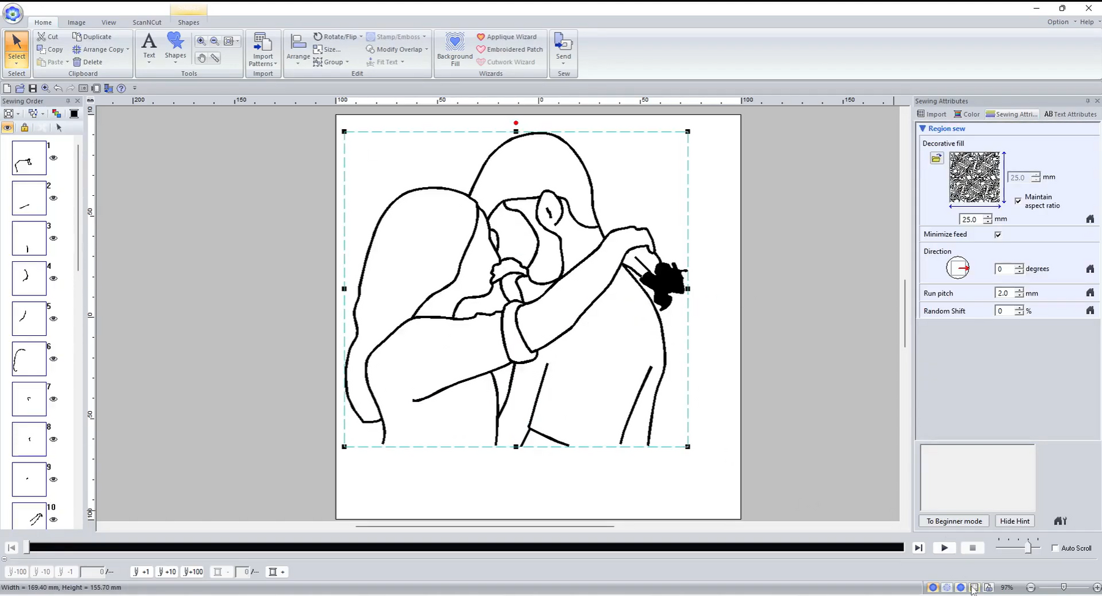Image resolution: width=1102 pixels, height=596 pixels.
Task: Click the Import Patterns icon
Action: 263,49
